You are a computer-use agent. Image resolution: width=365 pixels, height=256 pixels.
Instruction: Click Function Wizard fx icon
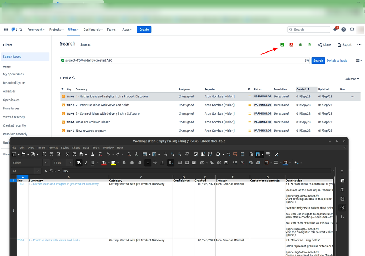(x=46, y=171)
